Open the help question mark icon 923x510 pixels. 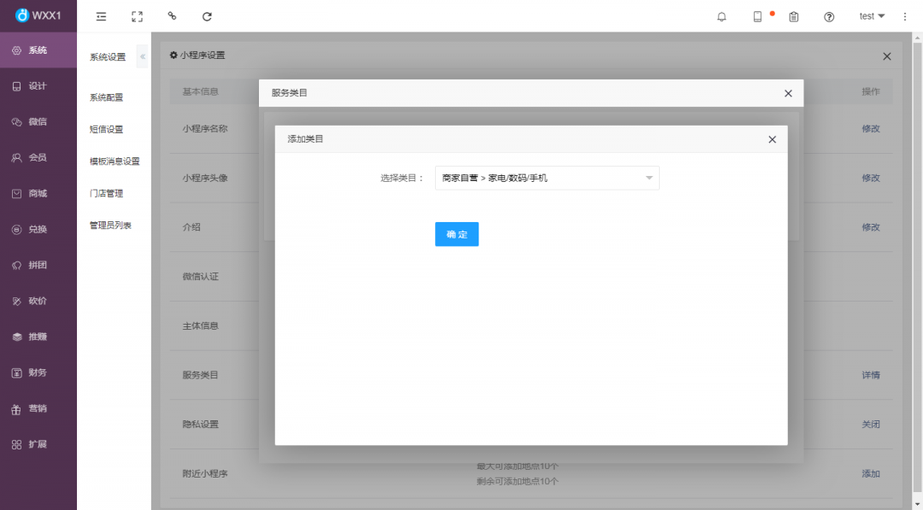pos(829,16)
